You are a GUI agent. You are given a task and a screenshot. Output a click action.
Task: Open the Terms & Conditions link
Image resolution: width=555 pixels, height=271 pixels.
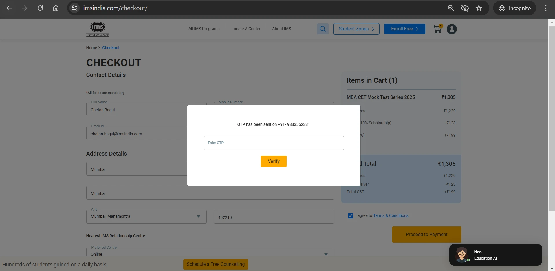[x=391, y=215]
